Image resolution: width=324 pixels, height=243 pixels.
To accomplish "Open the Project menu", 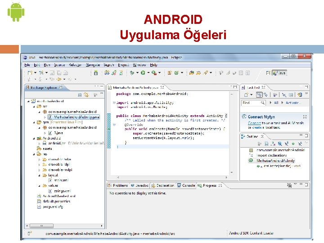I will [x=124, y=65].
